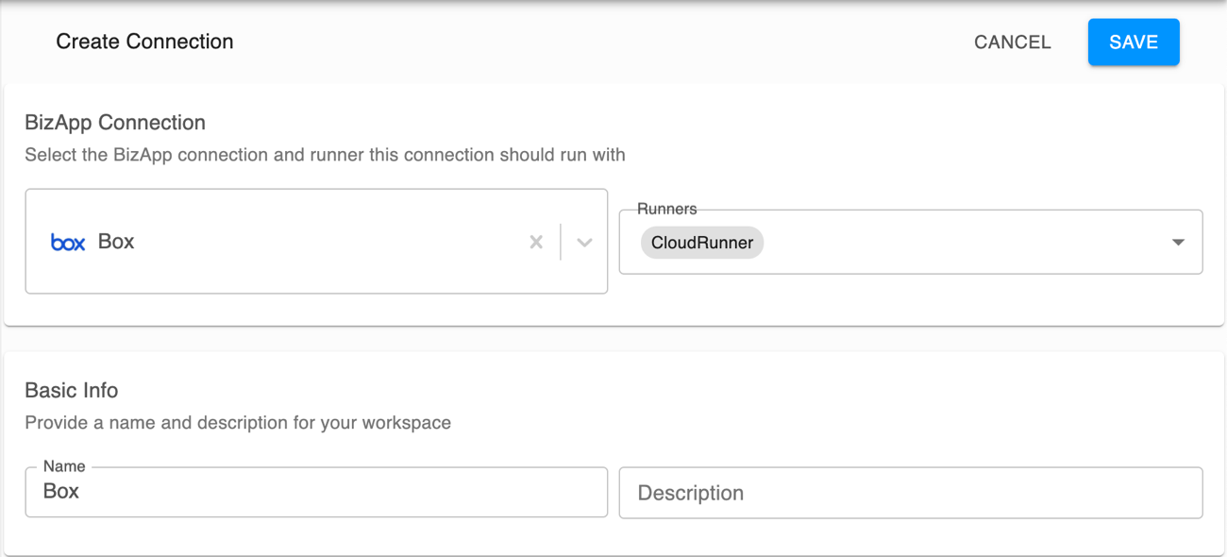Click the Name field label

click(64, 466)
